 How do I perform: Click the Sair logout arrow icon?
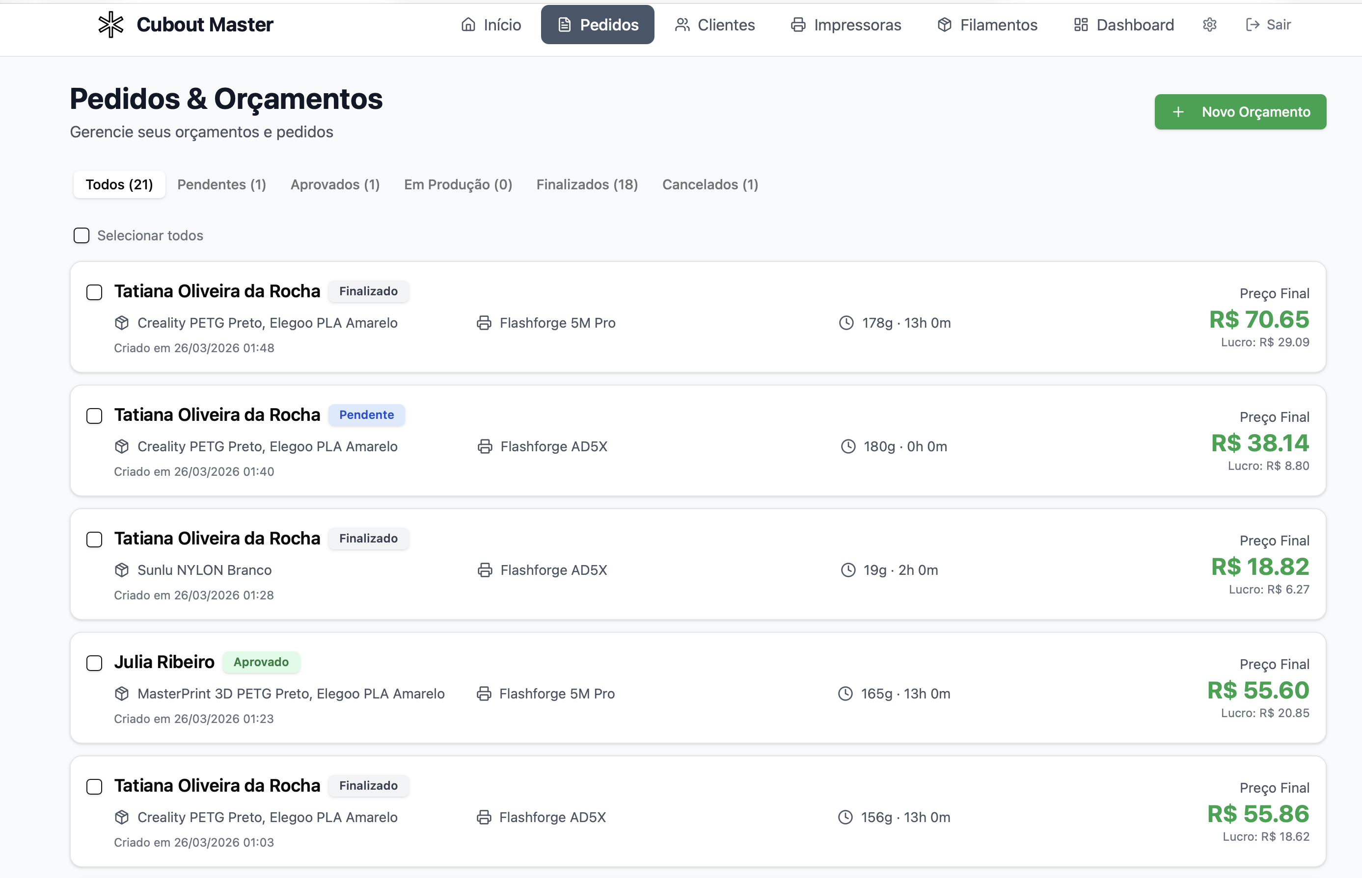point(1252,25)
